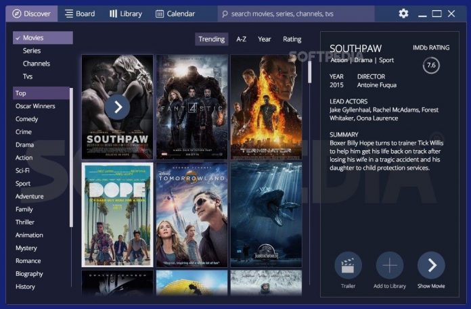Filter by Action genre
471x309 pixels.
(x=24, y=158)
